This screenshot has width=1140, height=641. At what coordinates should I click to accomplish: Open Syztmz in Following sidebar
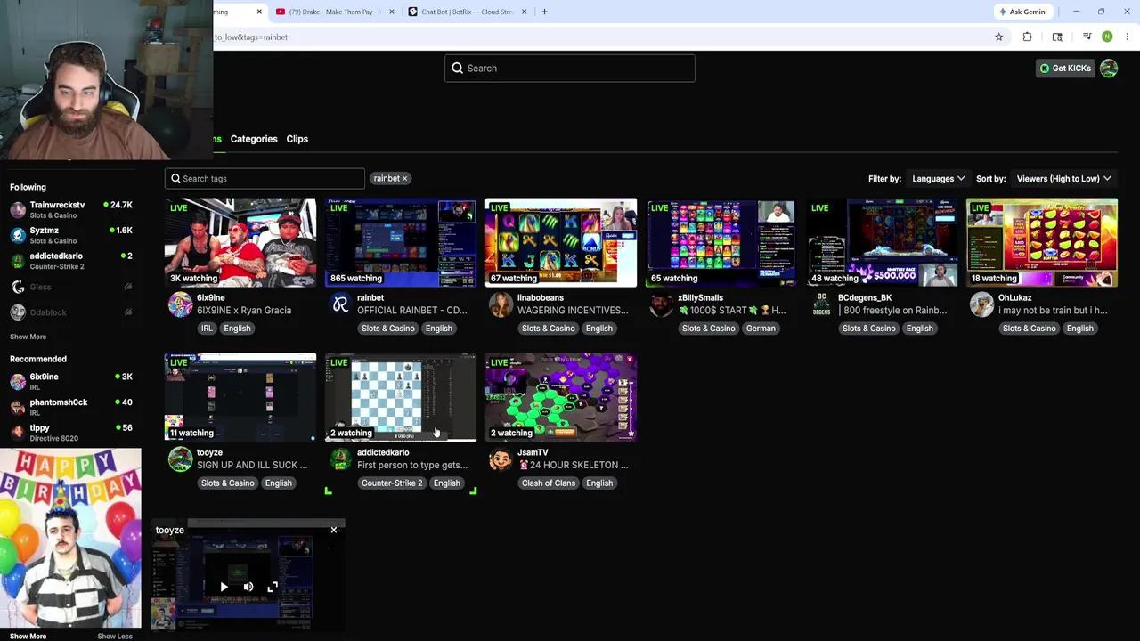click(x=71, y=236)
